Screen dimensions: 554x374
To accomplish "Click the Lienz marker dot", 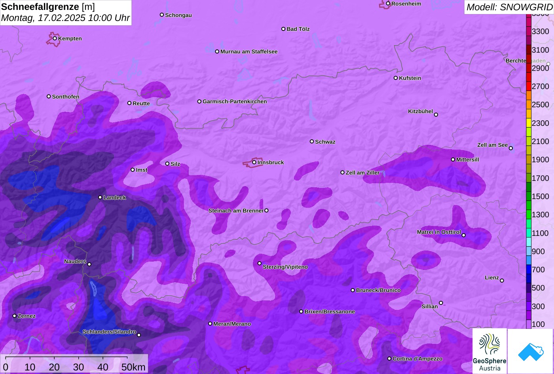I will [502, 281].
